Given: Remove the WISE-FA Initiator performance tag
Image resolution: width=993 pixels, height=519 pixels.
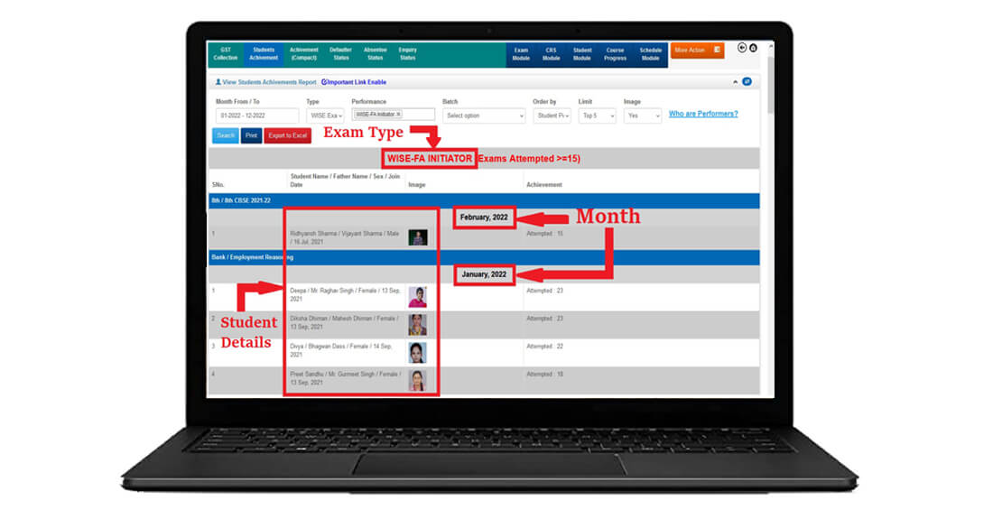Looking at the screenshot, I should coord(398,115).
